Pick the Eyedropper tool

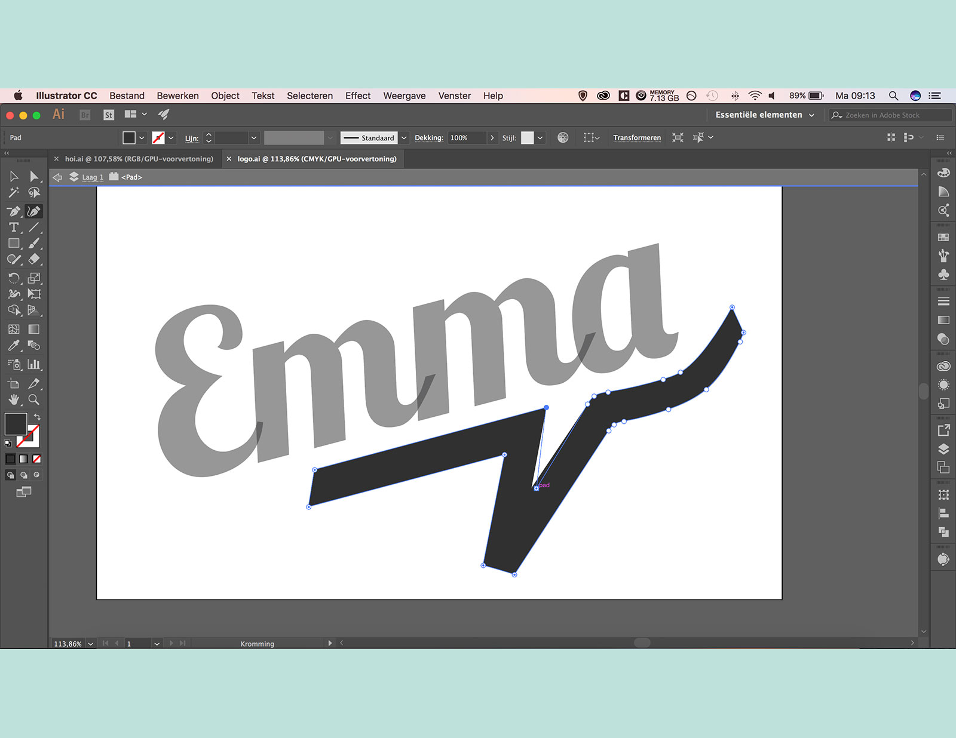tap(14, 346)
